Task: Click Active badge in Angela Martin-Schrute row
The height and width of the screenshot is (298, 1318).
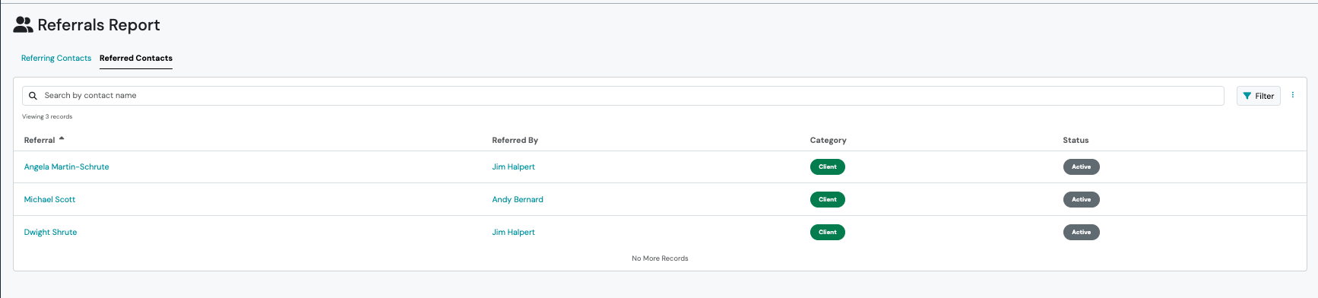Action: click(x=1081, y=166)
